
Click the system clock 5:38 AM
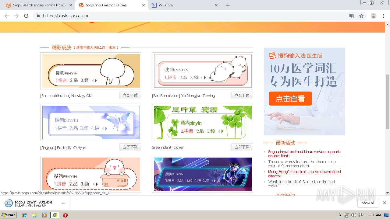(x=374, y=215)
